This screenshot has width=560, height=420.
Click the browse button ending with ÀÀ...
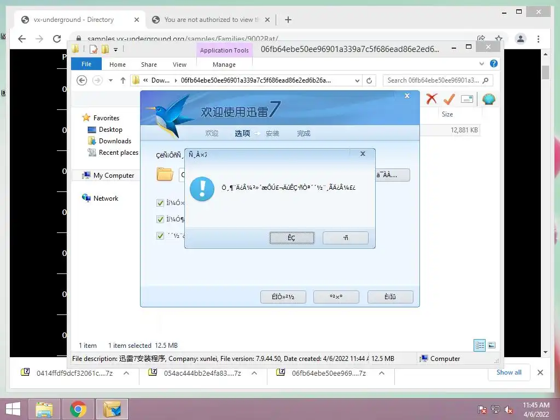[392, 175]
